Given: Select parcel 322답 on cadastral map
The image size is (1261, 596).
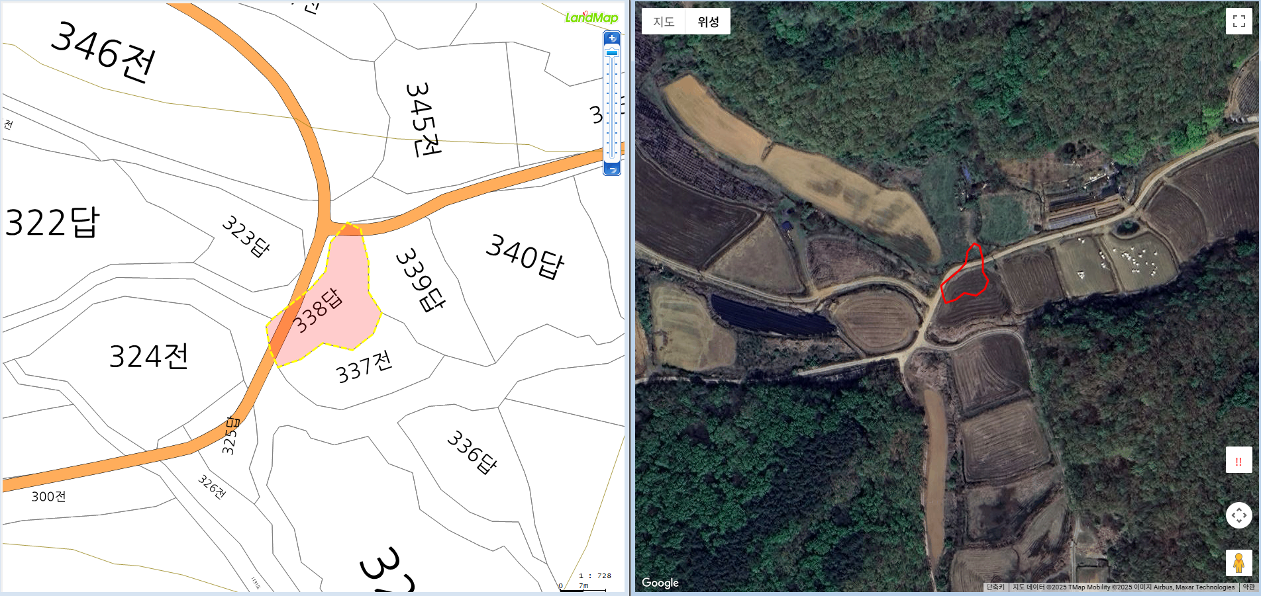Looking at the screenshot, I should [x=52, y=222].
